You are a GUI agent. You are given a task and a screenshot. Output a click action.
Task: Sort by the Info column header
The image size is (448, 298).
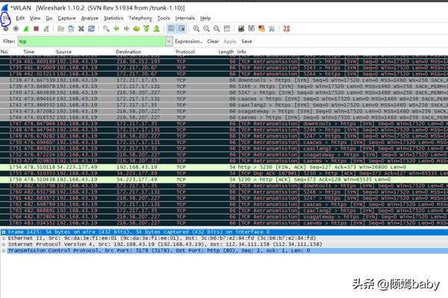(241, 52)
